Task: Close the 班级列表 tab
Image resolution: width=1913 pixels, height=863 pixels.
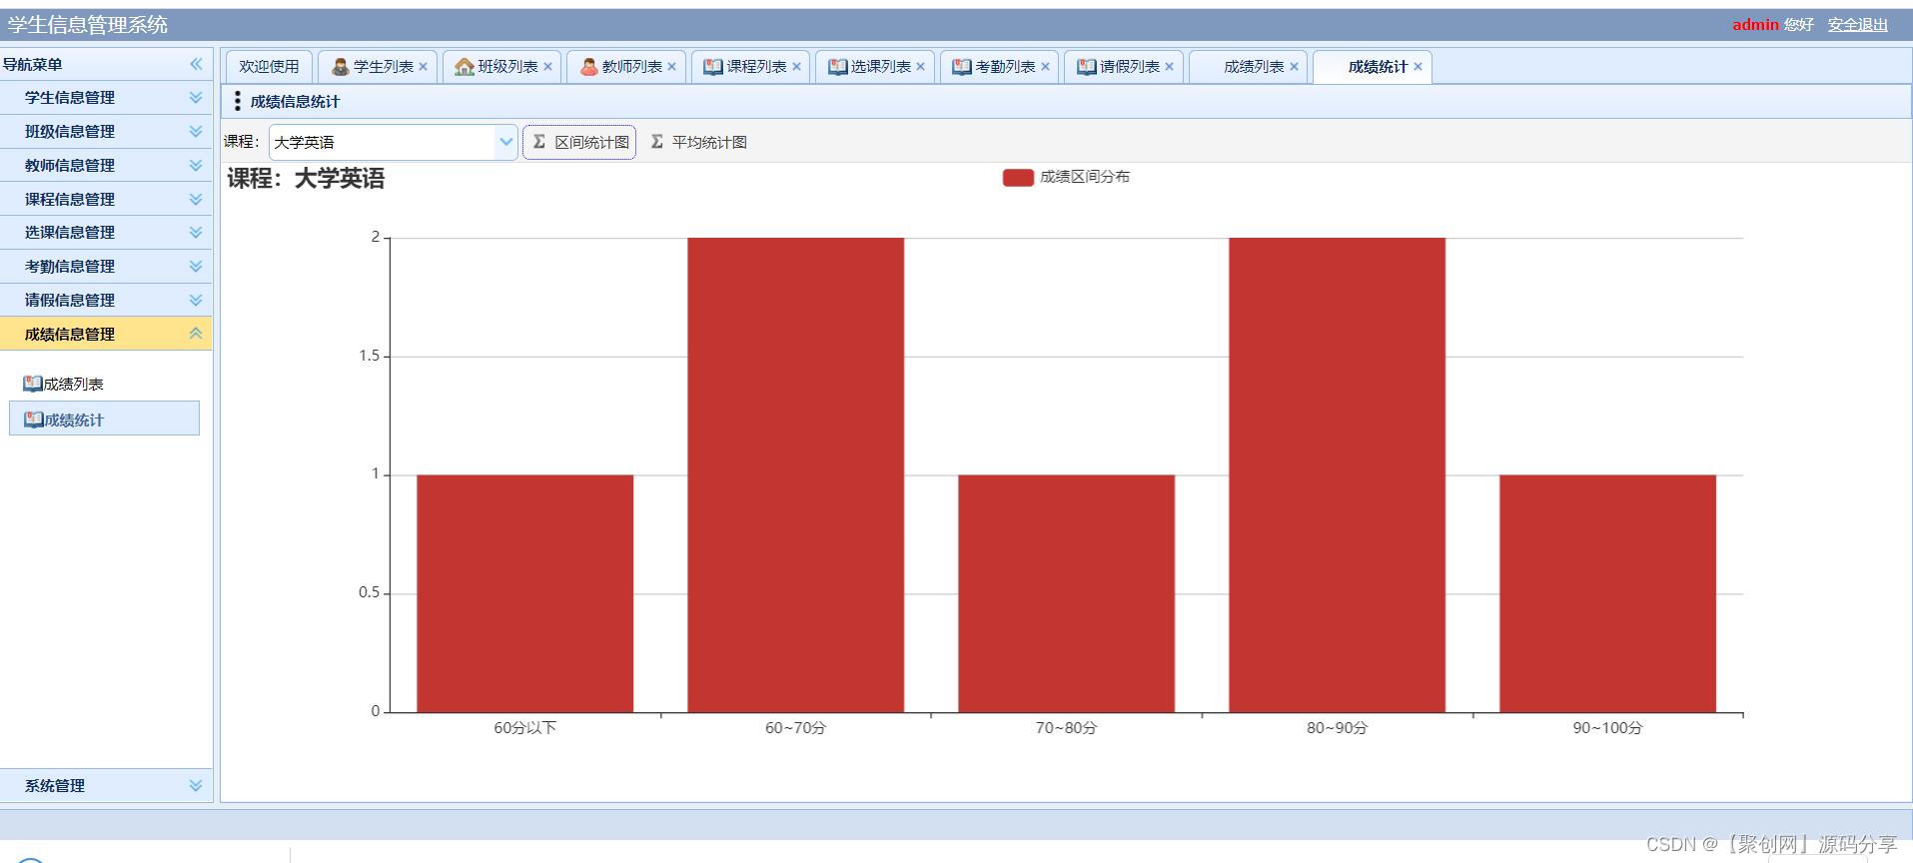Action: 548,67
